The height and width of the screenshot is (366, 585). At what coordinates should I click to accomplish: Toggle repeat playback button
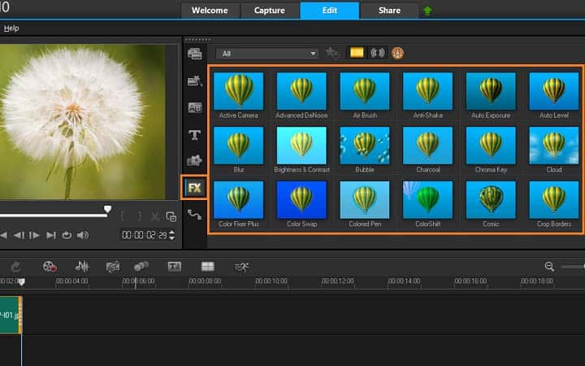point(67,235)
